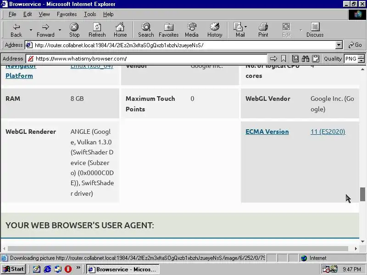Click the page icon in the IE address bar

[x=29, y=45]
